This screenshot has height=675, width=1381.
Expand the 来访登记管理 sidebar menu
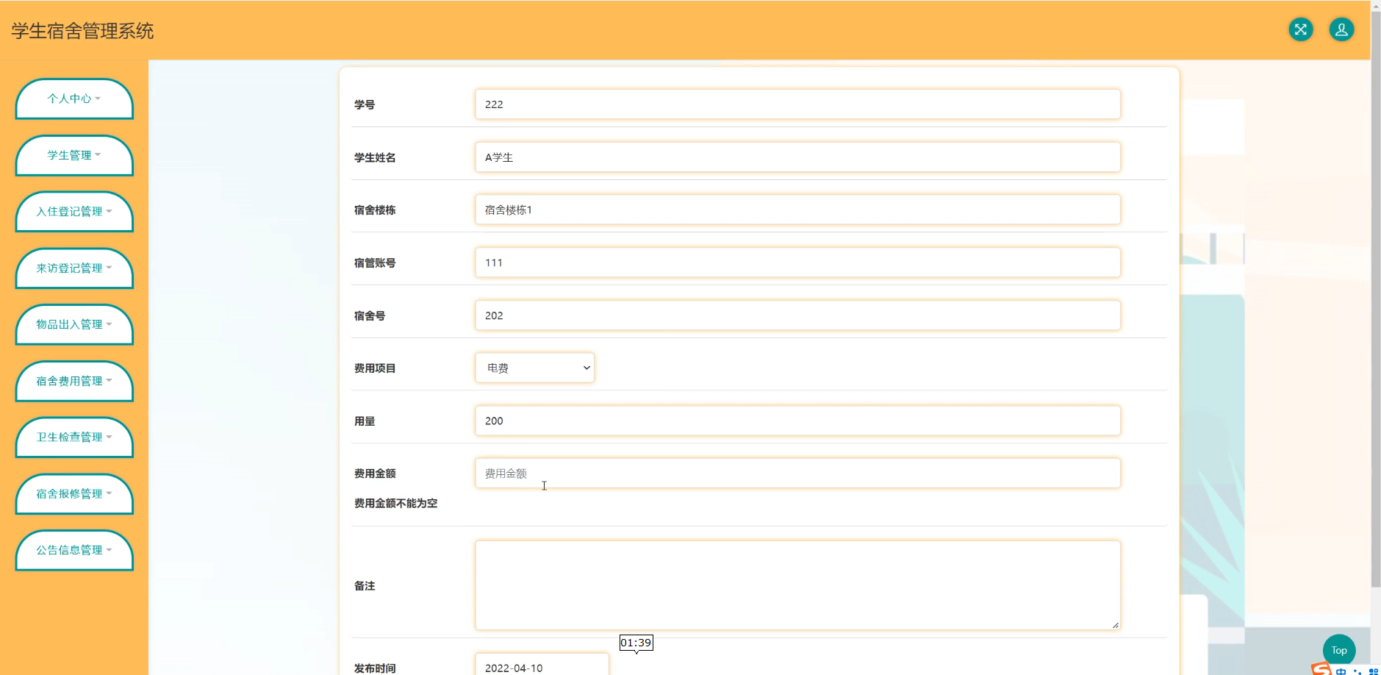point(74,268)
